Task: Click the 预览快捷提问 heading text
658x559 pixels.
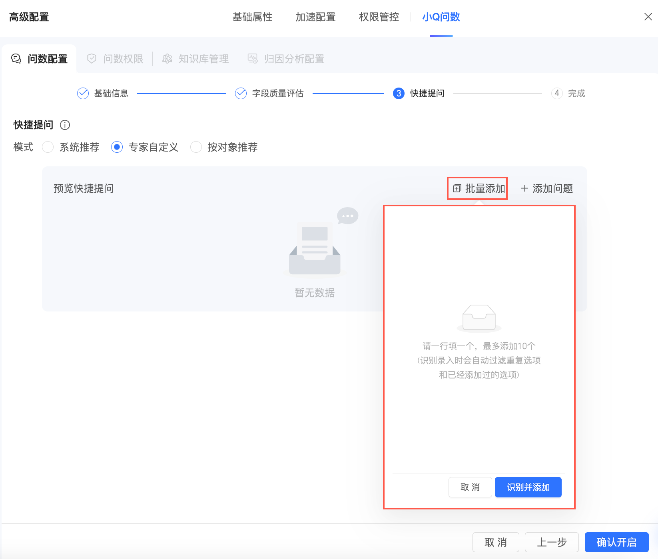Action: click(84, 188)
